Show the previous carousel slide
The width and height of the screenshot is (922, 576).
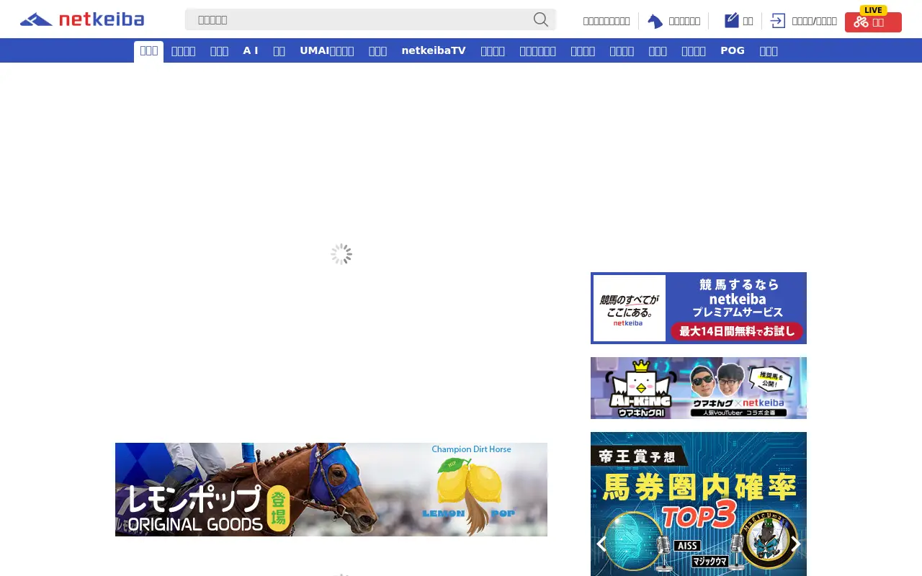tap(601, 544)
